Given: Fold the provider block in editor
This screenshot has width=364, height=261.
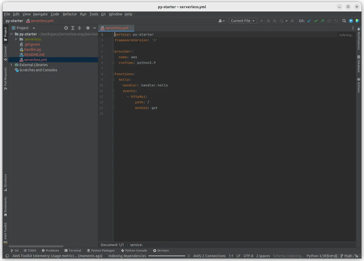Looking at the screenshot, I should (x=113, y=52).
